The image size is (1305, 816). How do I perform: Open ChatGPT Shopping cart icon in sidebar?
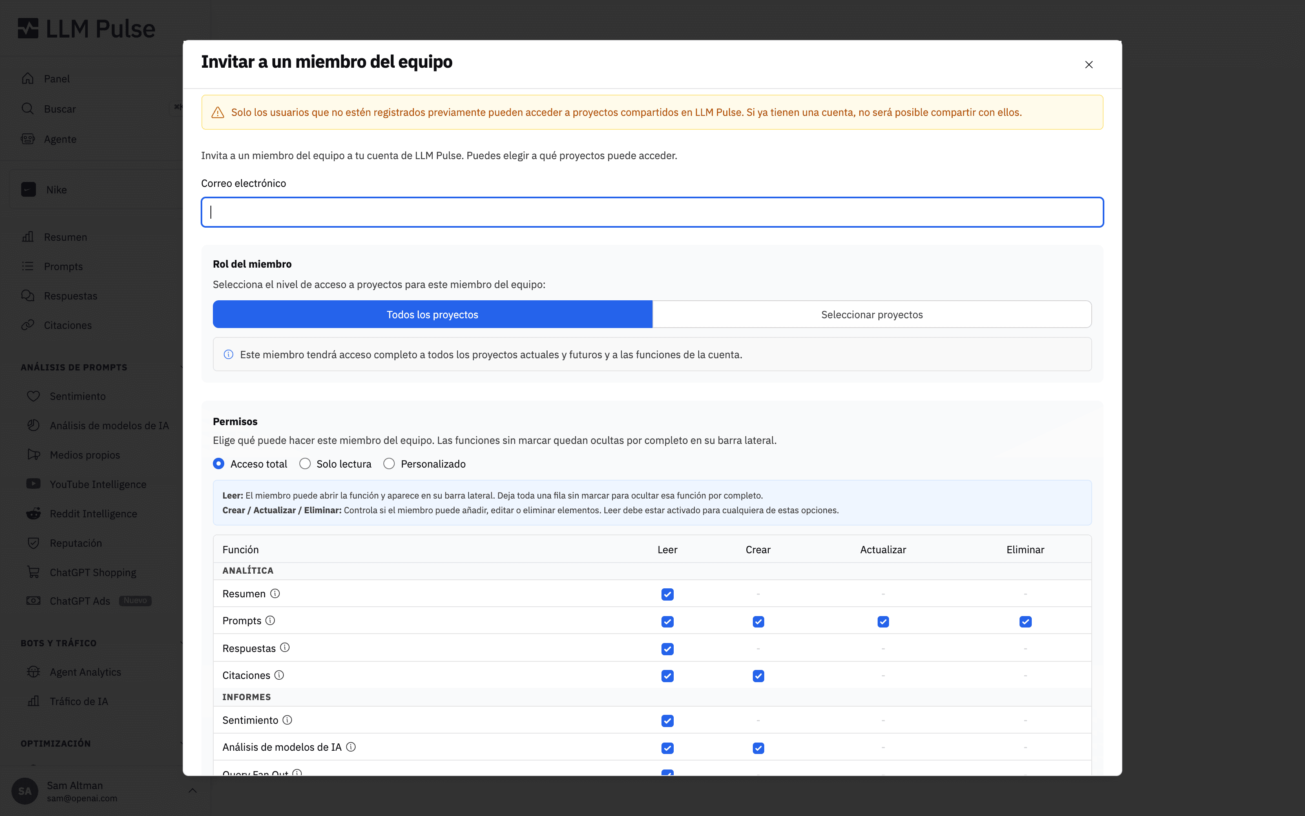(x=33, y=572)
